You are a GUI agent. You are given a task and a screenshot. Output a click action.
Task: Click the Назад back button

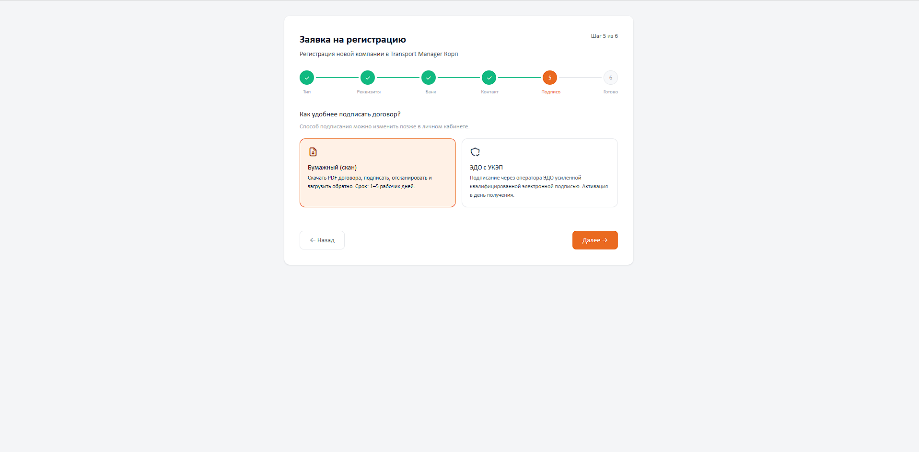[x=322, y=240]
